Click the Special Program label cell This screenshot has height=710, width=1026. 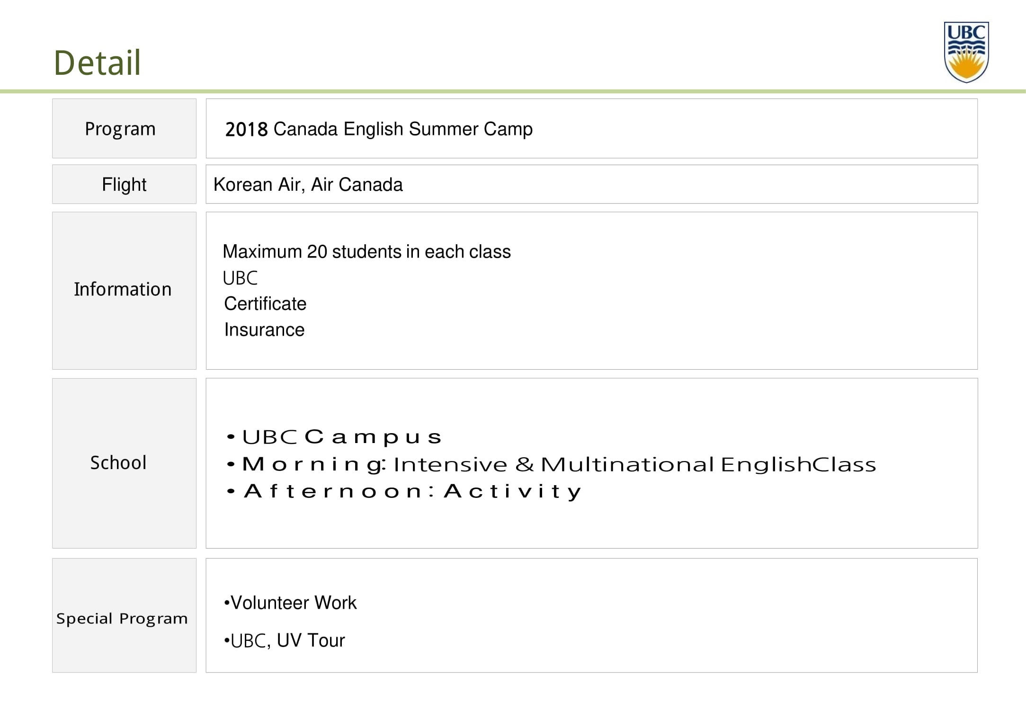124,615
